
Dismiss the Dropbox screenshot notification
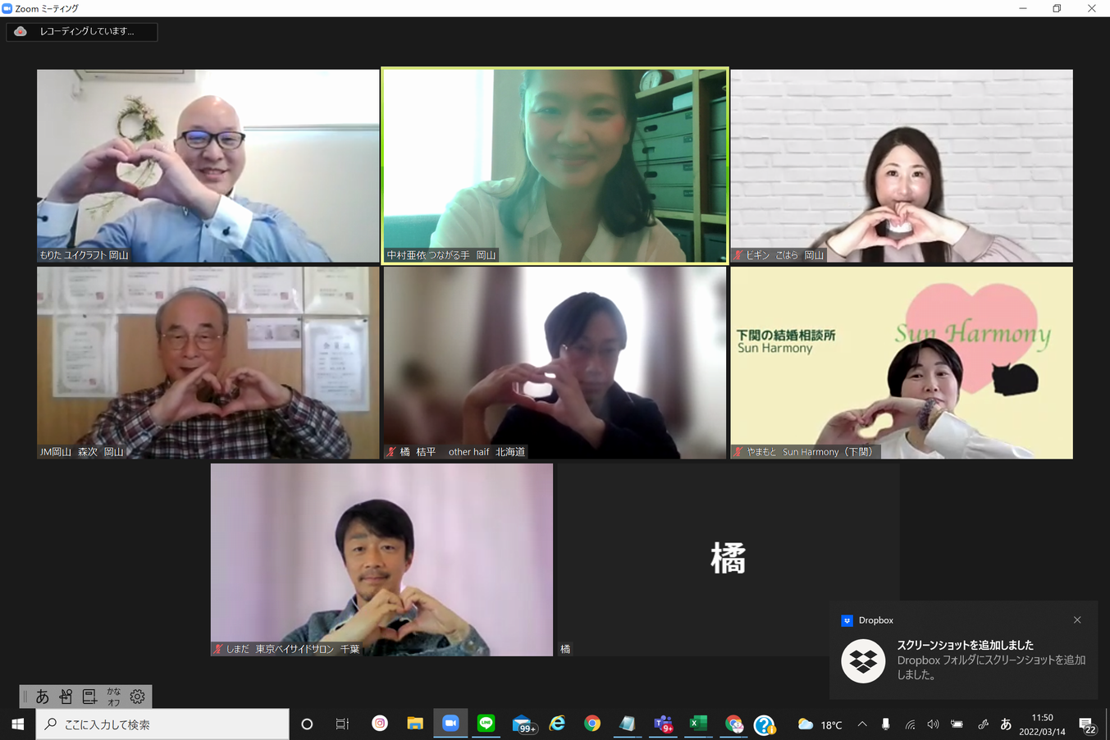(1077, 620)
